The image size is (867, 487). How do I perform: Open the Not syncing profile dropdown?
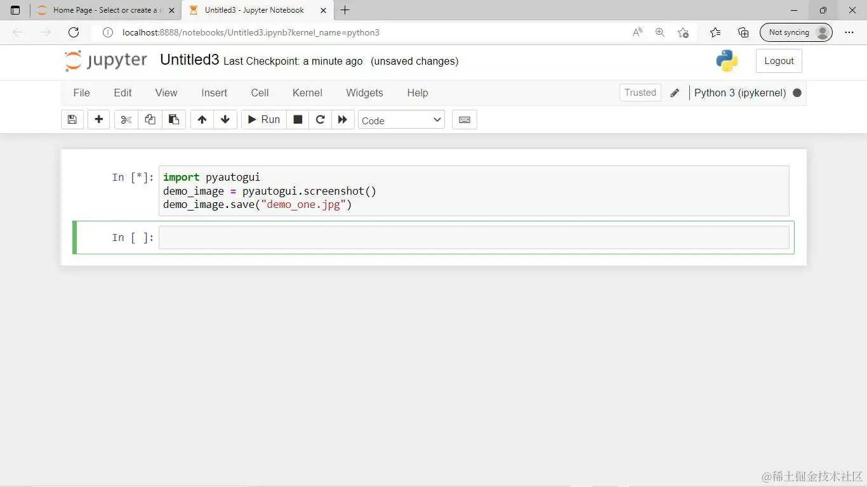(796, 32)
